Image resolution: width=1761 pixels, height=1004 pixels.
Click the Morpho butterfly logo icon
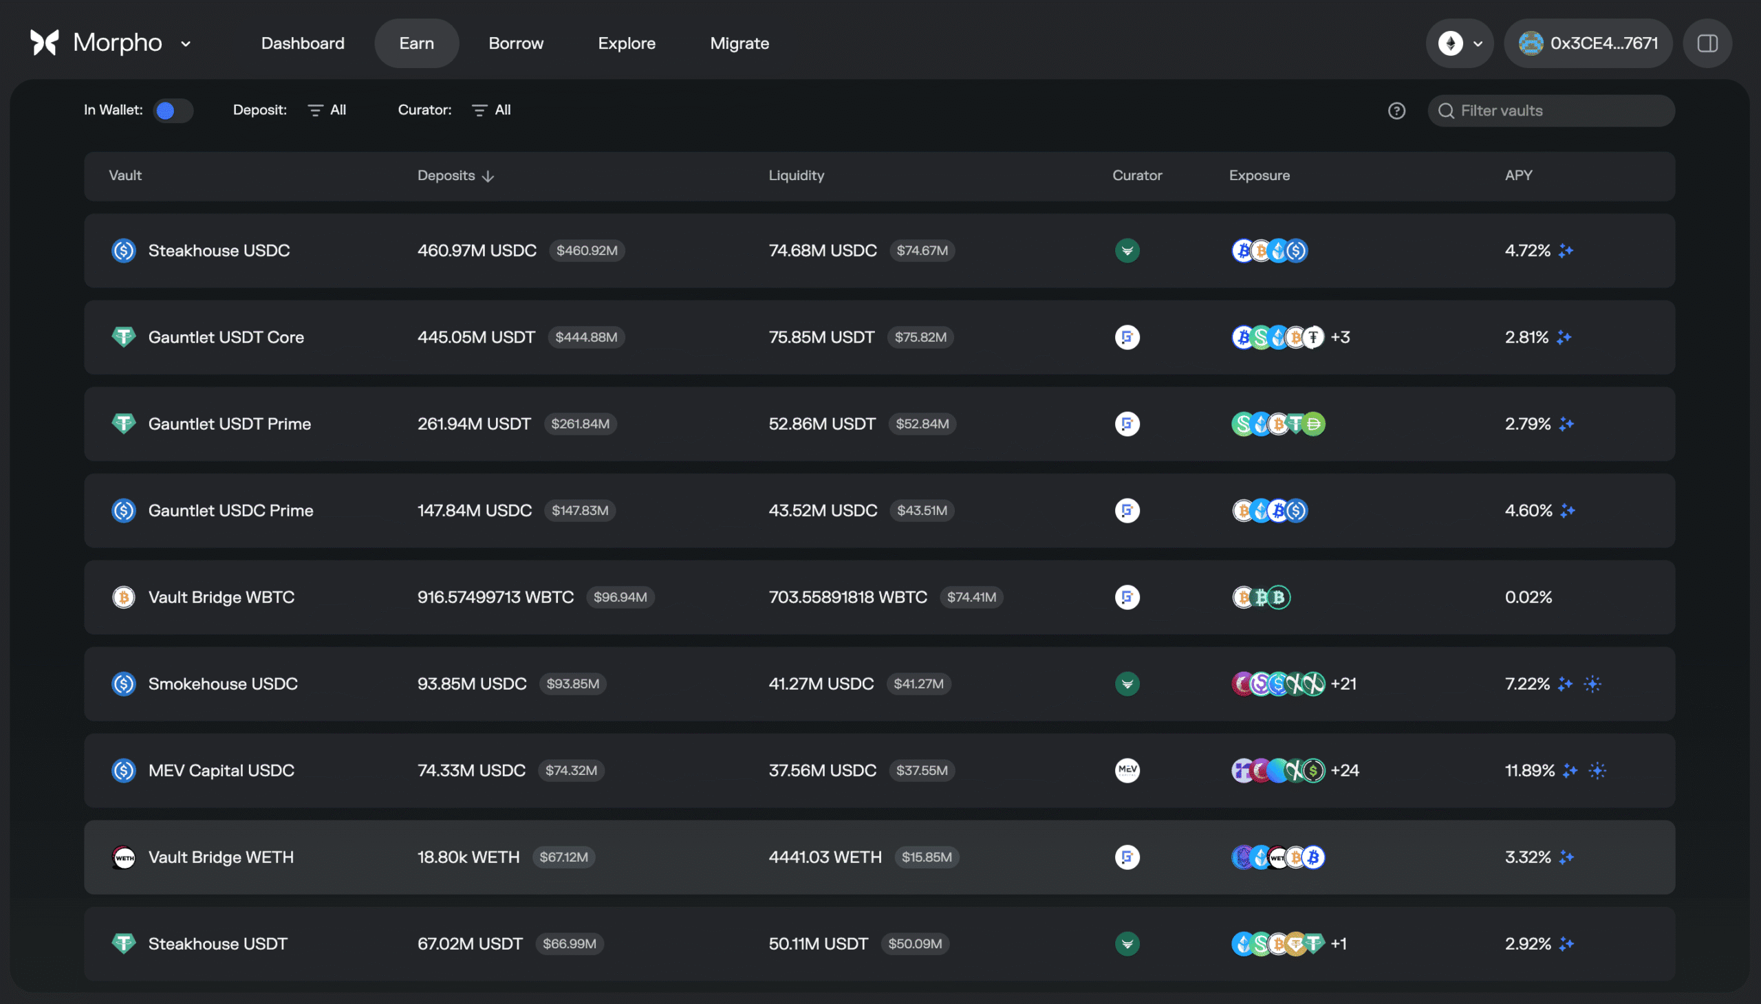(x=45, y=43)
